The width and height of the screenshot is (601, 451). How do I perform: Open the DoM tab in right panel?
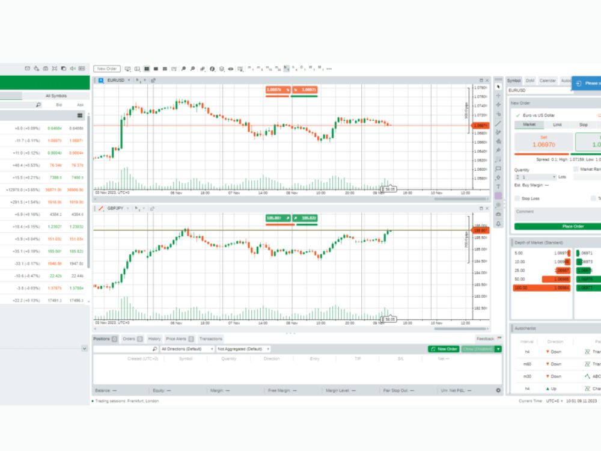530,81
